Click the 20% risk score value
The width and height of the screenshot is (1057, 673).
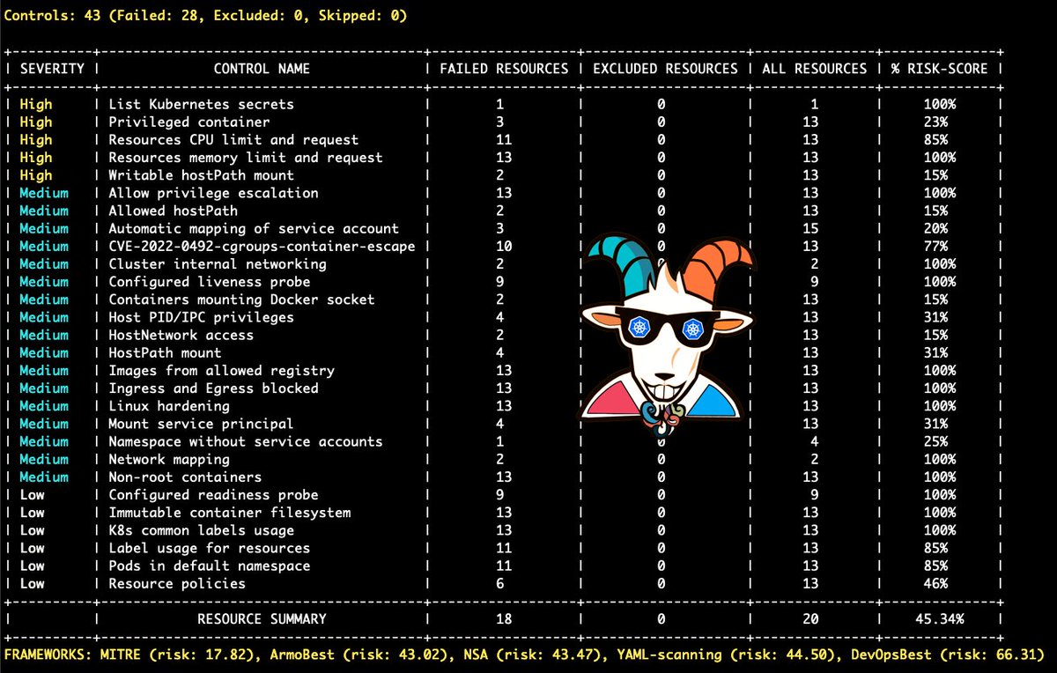[x=936, y=228]
